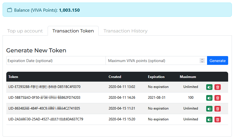The width and height of the screenshot is (233, 140).
Task: Delete the token created 2020-04-15 11:31
Action: pos(218,109)
